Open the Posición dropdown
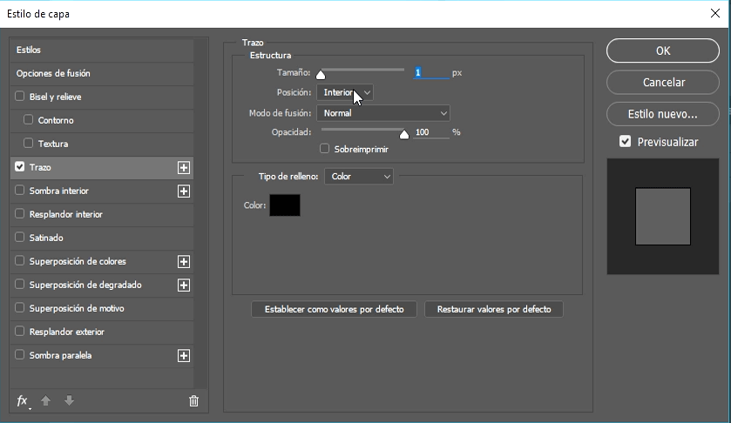 click(345, 92)
